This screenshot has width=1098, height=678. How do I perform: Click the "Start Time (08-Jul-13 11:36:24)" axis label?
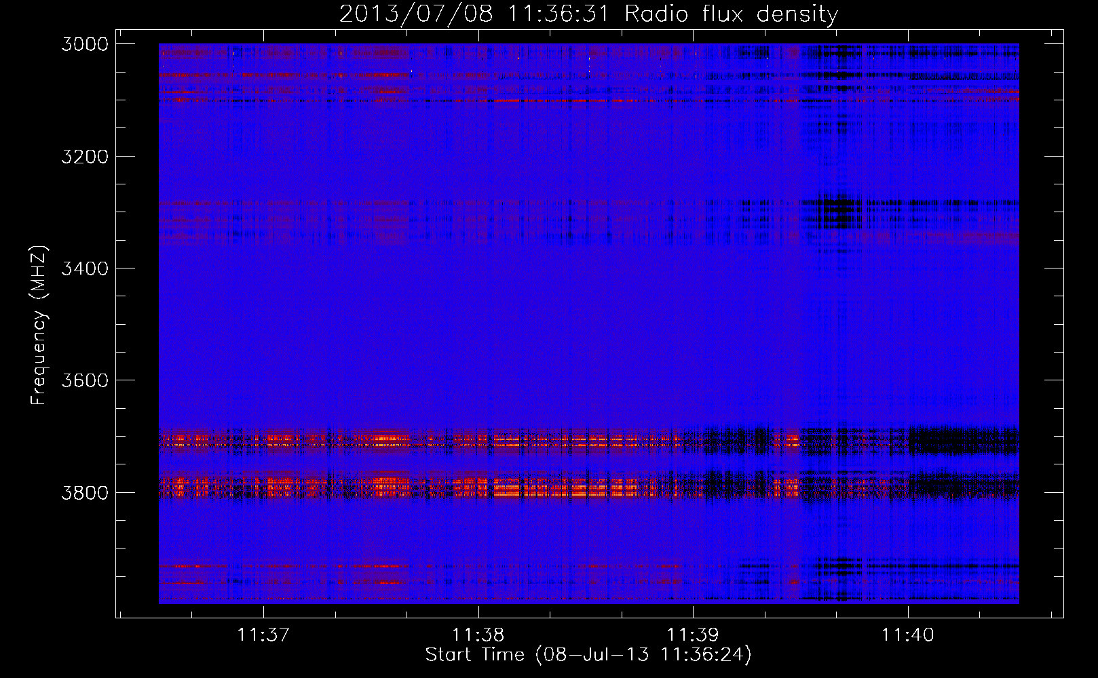pyautogui.click(x=588, y=655)
